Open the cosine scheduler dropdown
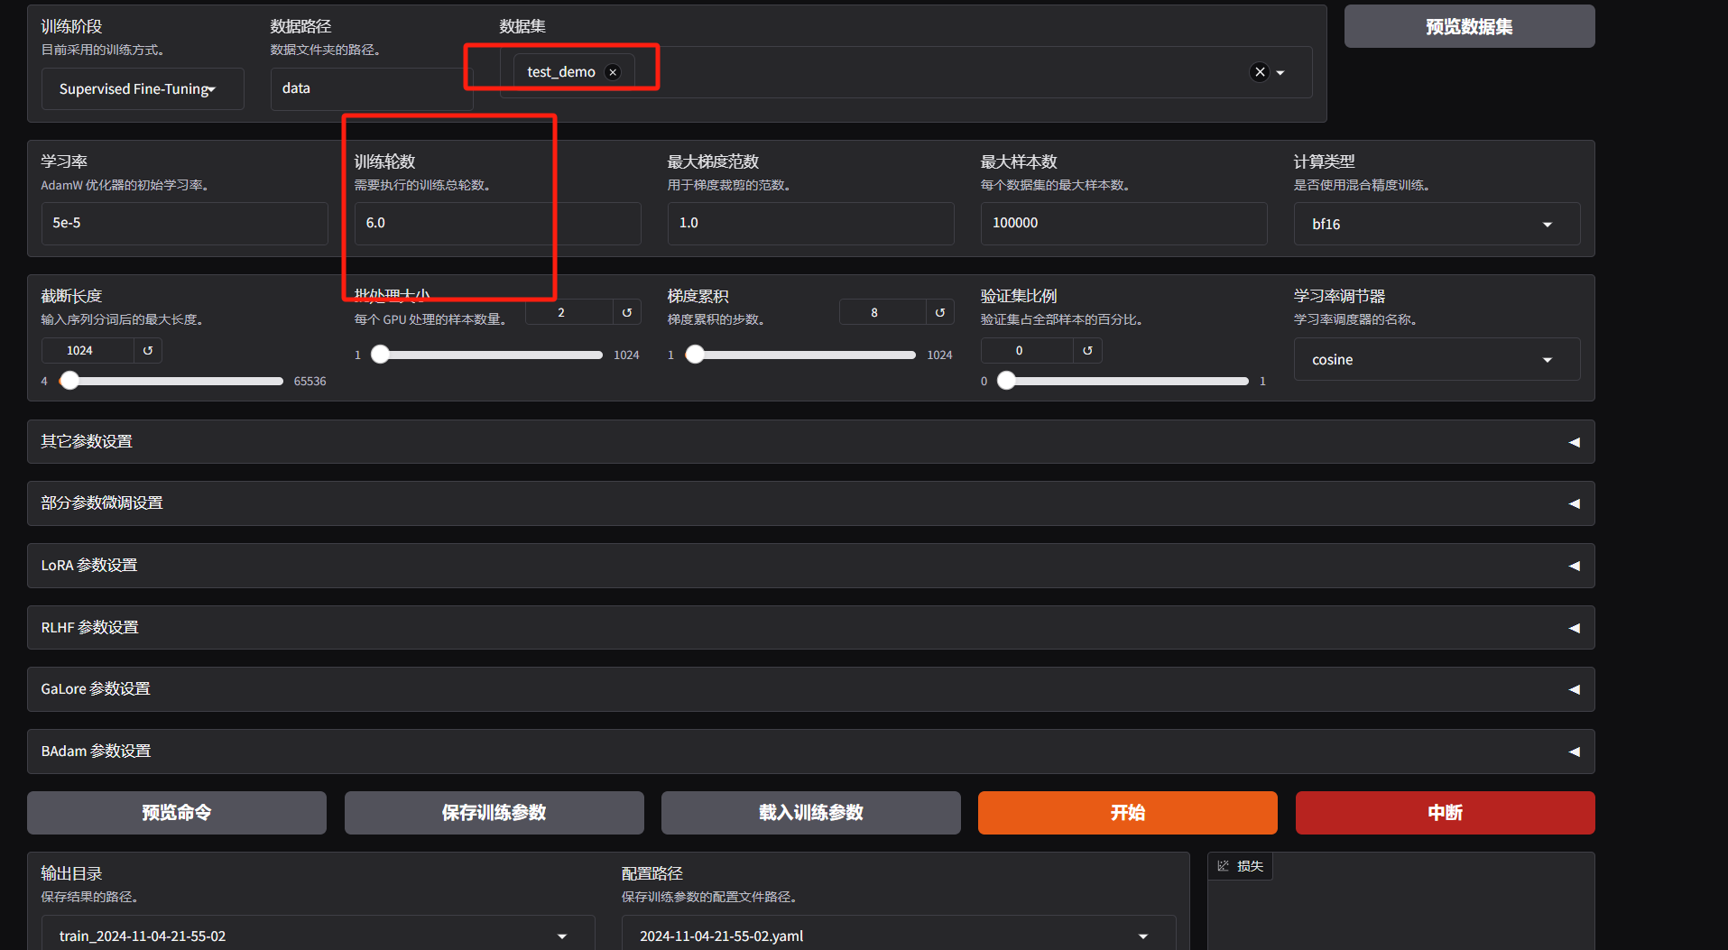 [x=1437, y=360]
